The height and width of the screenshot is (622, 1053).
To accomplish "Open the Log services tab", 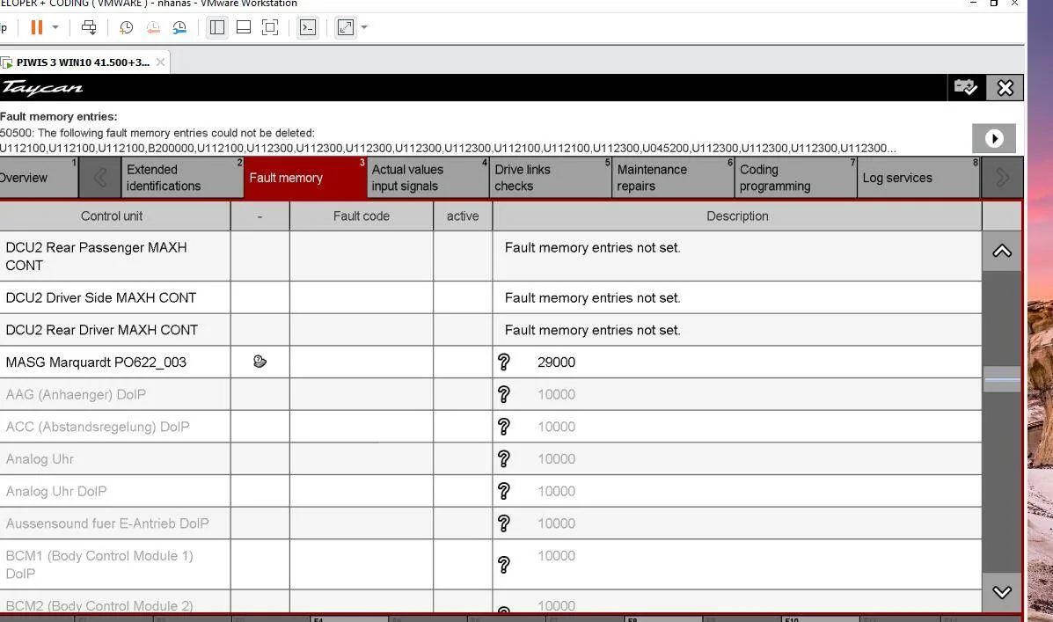I will click(918, 178).
